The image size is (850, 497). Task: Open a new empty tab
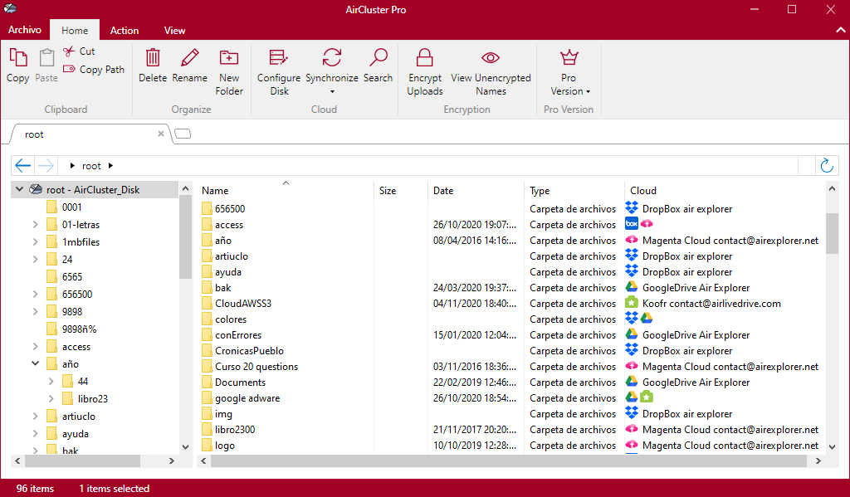(x=183, y=134)
